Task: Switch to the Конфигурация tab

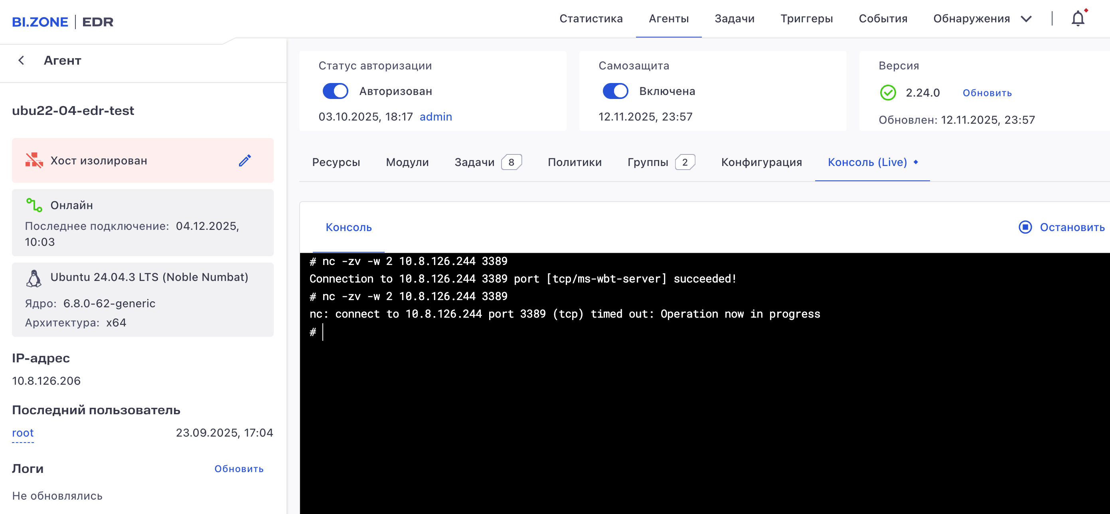Action: (761, 162)
